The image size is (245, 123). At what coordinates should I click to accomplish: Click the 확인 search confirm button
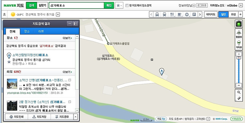pyautogui.click(x=109, y=6)
